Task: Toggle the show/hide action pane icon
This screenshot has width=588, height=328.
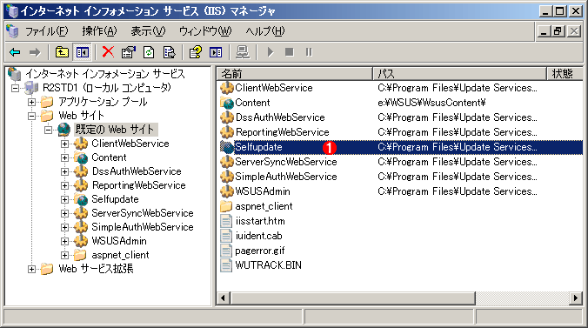Action: coord(216,52)
